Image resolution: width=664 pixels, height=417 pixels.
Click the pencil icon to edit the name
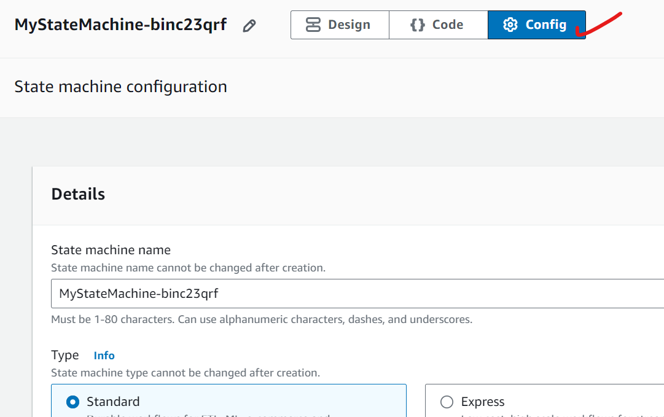tap(249, 26)
